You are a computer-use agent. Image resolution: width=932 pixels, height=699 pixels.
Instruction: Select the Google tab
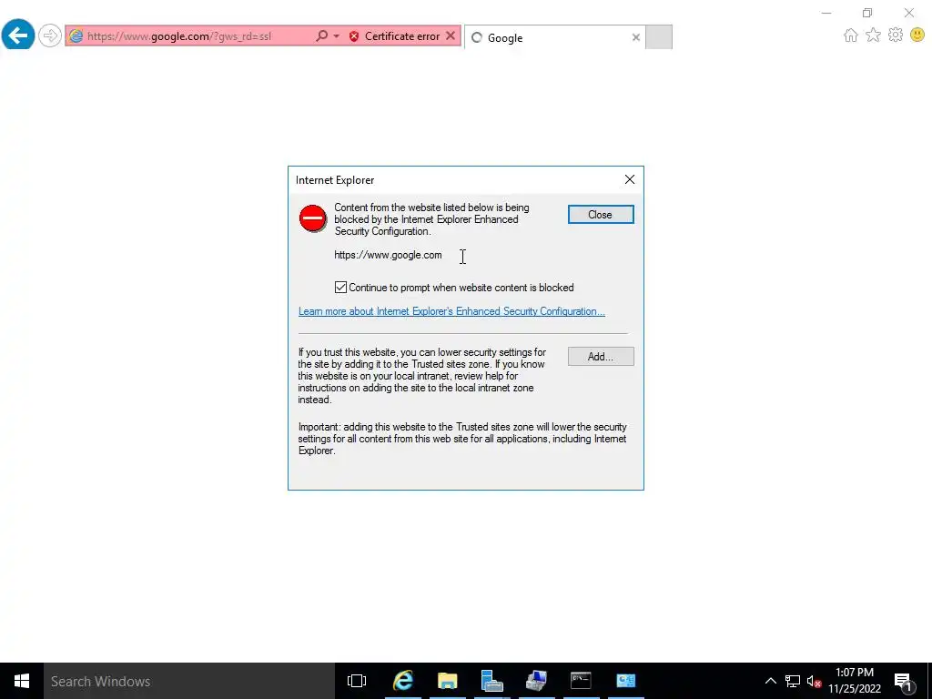pyautogui.click(x=554, y=37)
